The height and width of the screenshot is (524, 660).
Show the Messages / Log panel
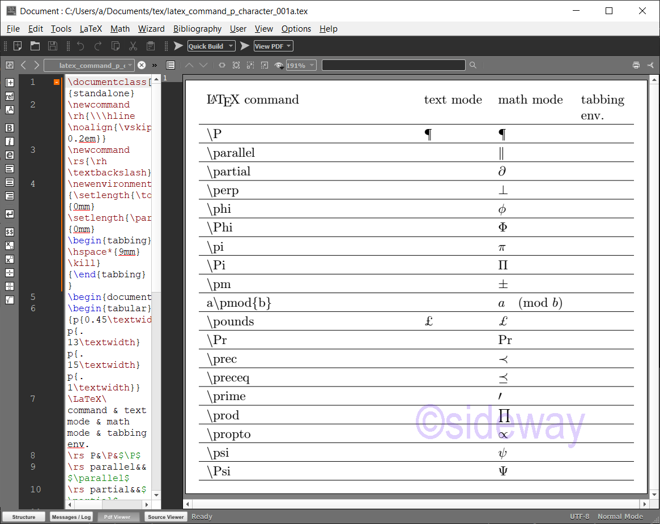(71, 517)
